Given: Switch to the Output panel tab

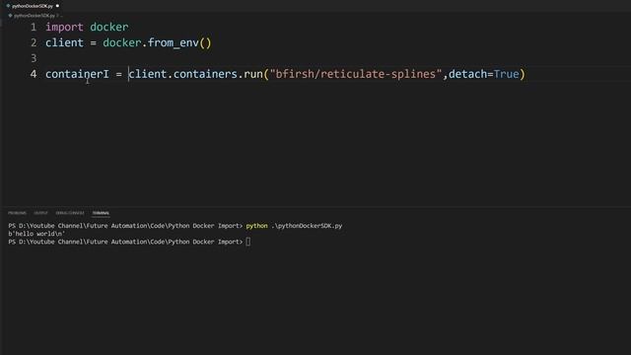Looking at the screenshot, I should [x=40, y=213].
